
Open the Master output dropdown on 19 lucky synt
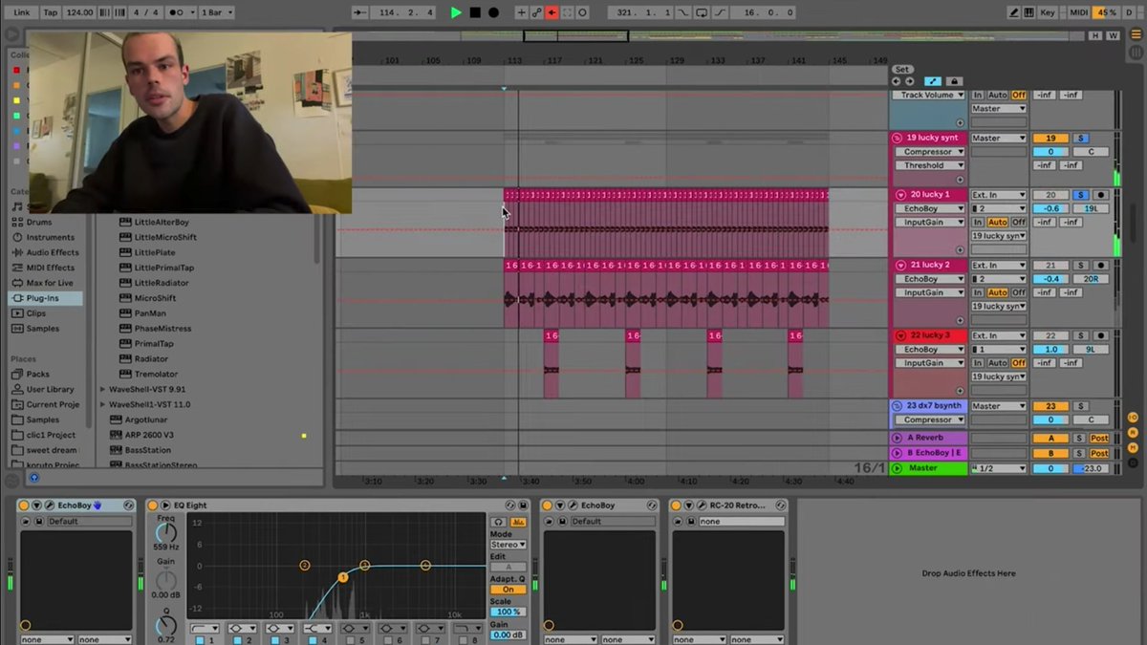point(999,139)
